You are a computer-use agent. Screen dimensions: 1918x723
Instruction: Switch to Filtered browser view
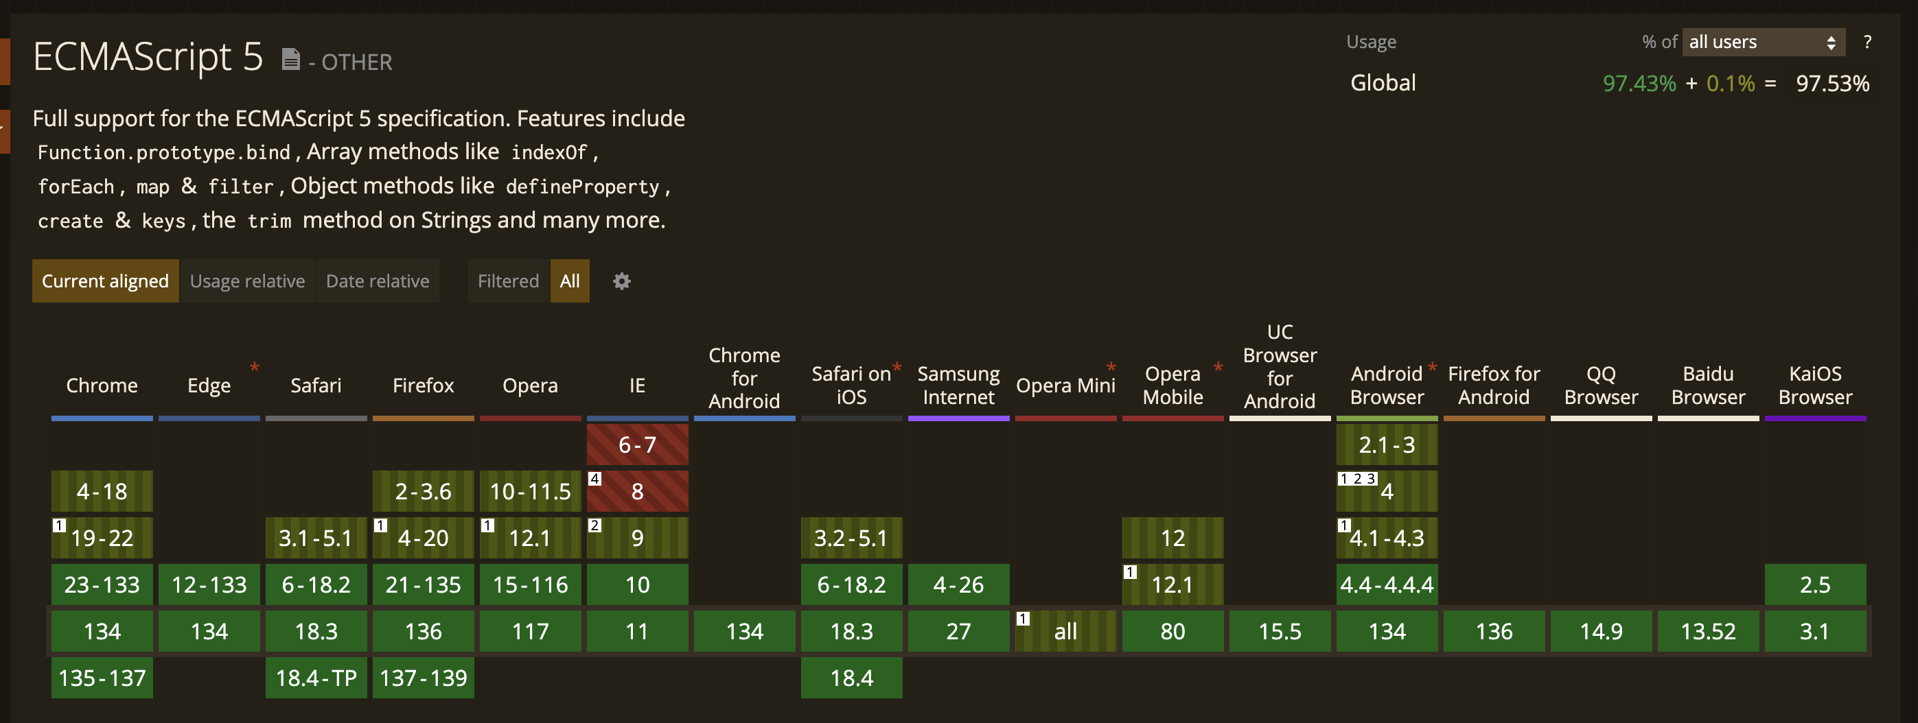point(509,281)
